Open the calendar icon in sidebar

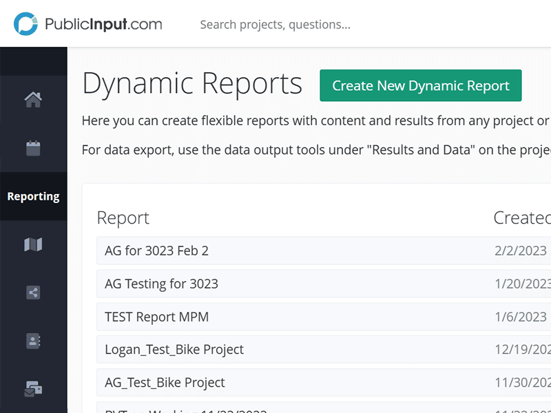pyautogui.click(x=33, y=148)
